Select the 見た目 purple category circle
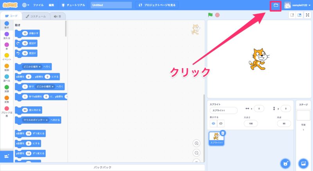313x171 pixels. [x=7, y=34]
